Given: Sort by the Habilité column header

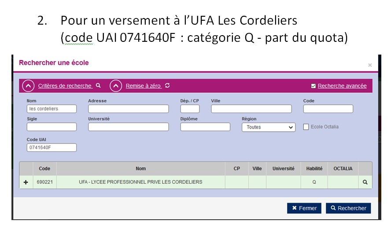Looking at the screenshot, I should tap(314, 169).
